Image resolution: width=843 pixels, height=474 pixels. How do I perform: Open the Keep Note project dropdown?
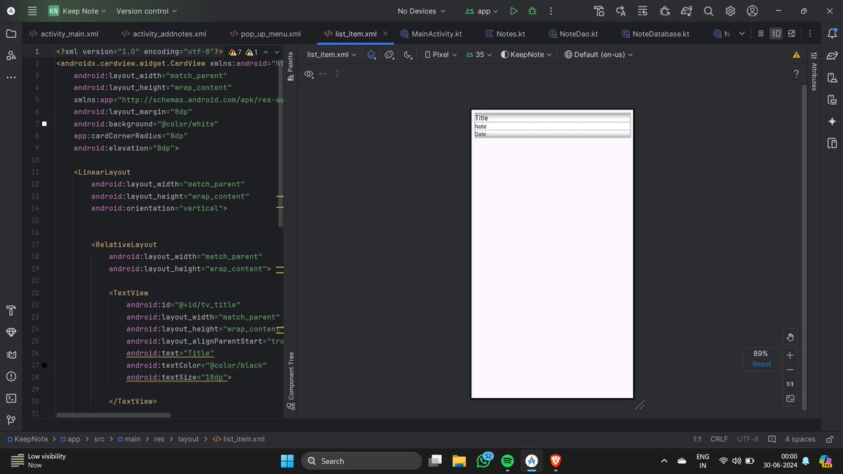[77, 11]
